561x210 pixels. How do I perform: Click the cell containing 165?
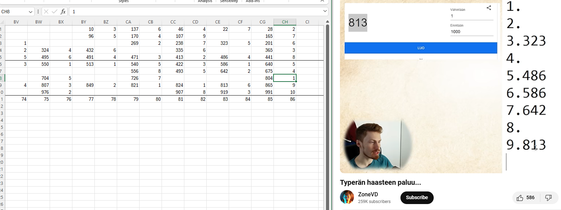pyautogui.click(x=262, y=36)
